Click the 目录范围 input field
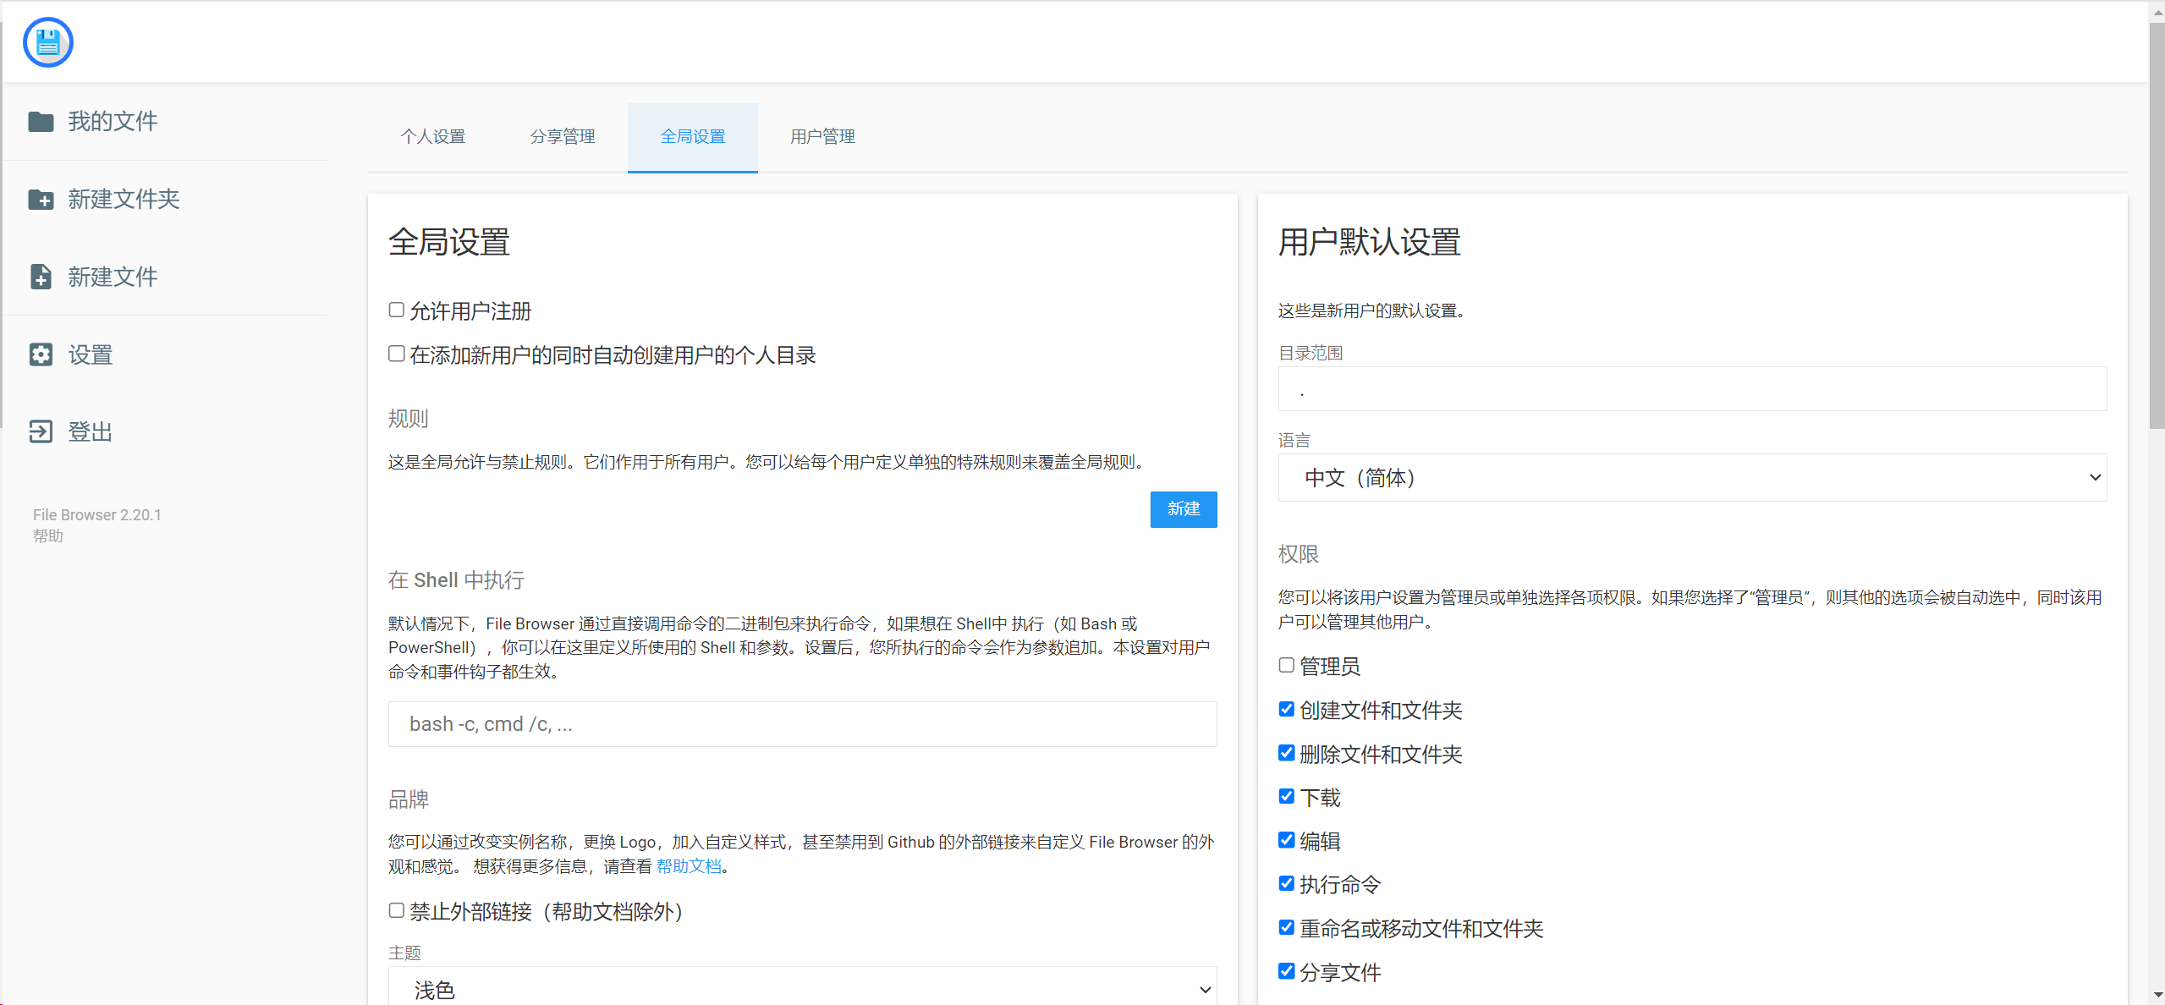This screenshot has width=2165, height=1005. coord(1692,389)
